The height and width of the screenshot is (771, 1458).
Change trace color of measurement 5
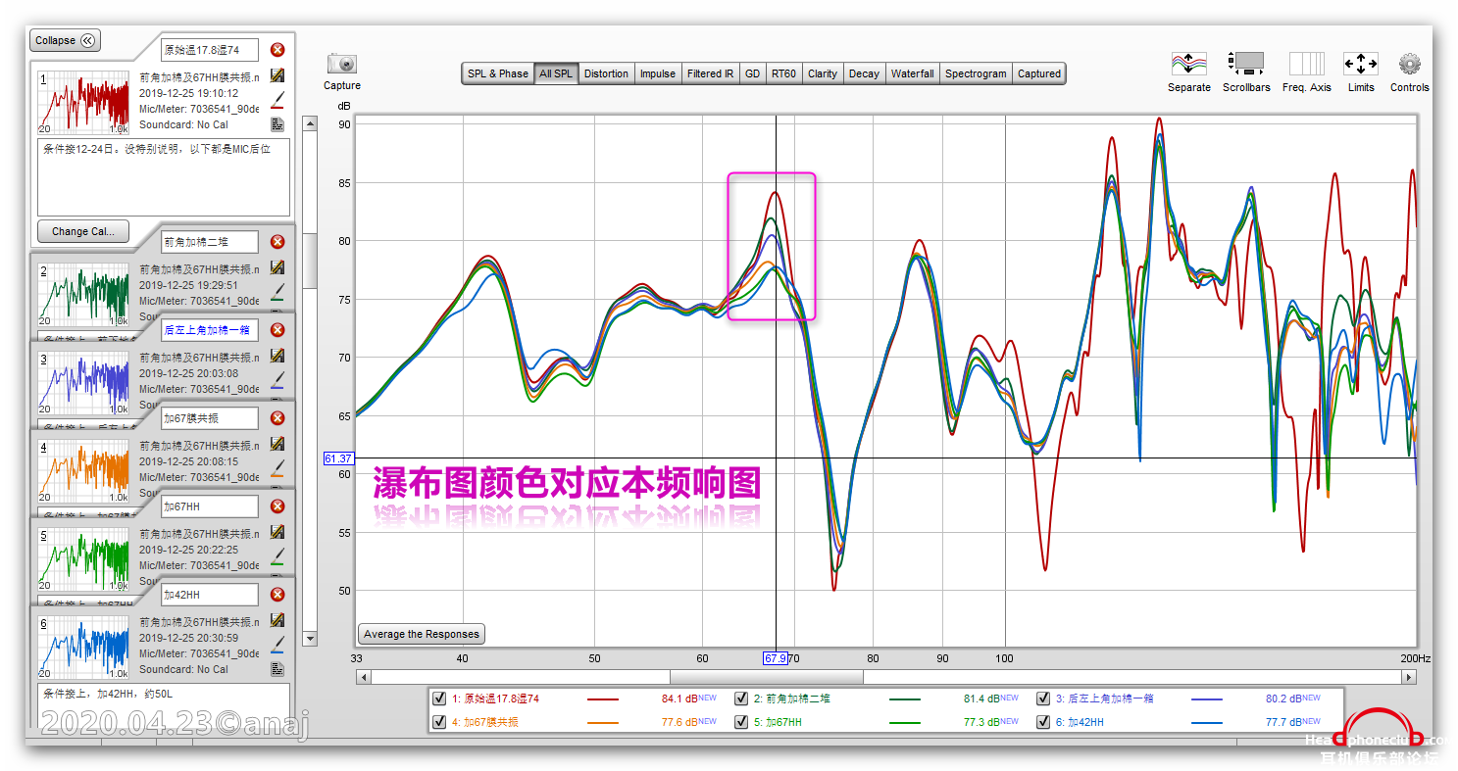[277, 555]
